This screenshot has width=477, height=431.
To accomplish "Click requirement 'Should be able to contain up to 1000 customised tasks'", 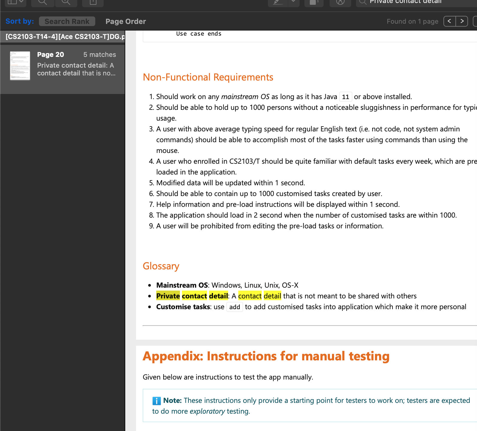I will (269, 194).
